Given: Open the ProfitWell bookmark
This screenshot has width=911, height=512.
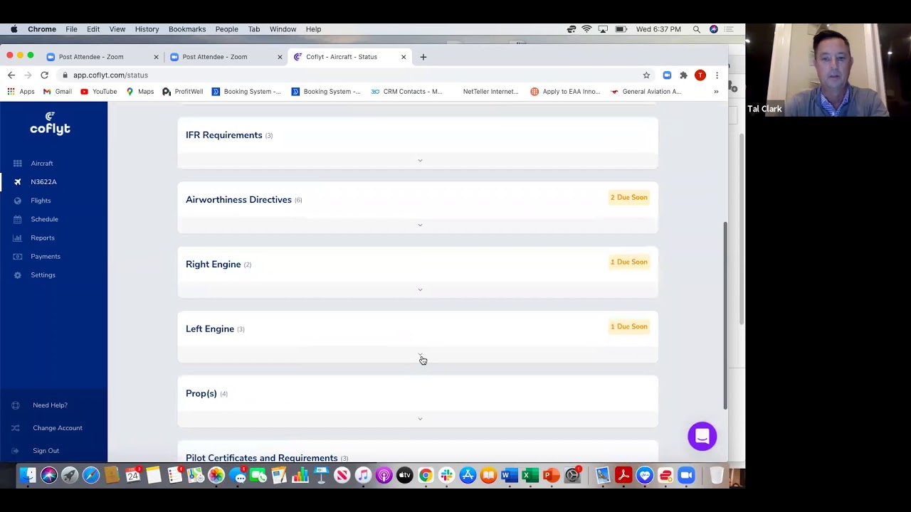Looking at the screenshot, I should (x=182, y=92).
